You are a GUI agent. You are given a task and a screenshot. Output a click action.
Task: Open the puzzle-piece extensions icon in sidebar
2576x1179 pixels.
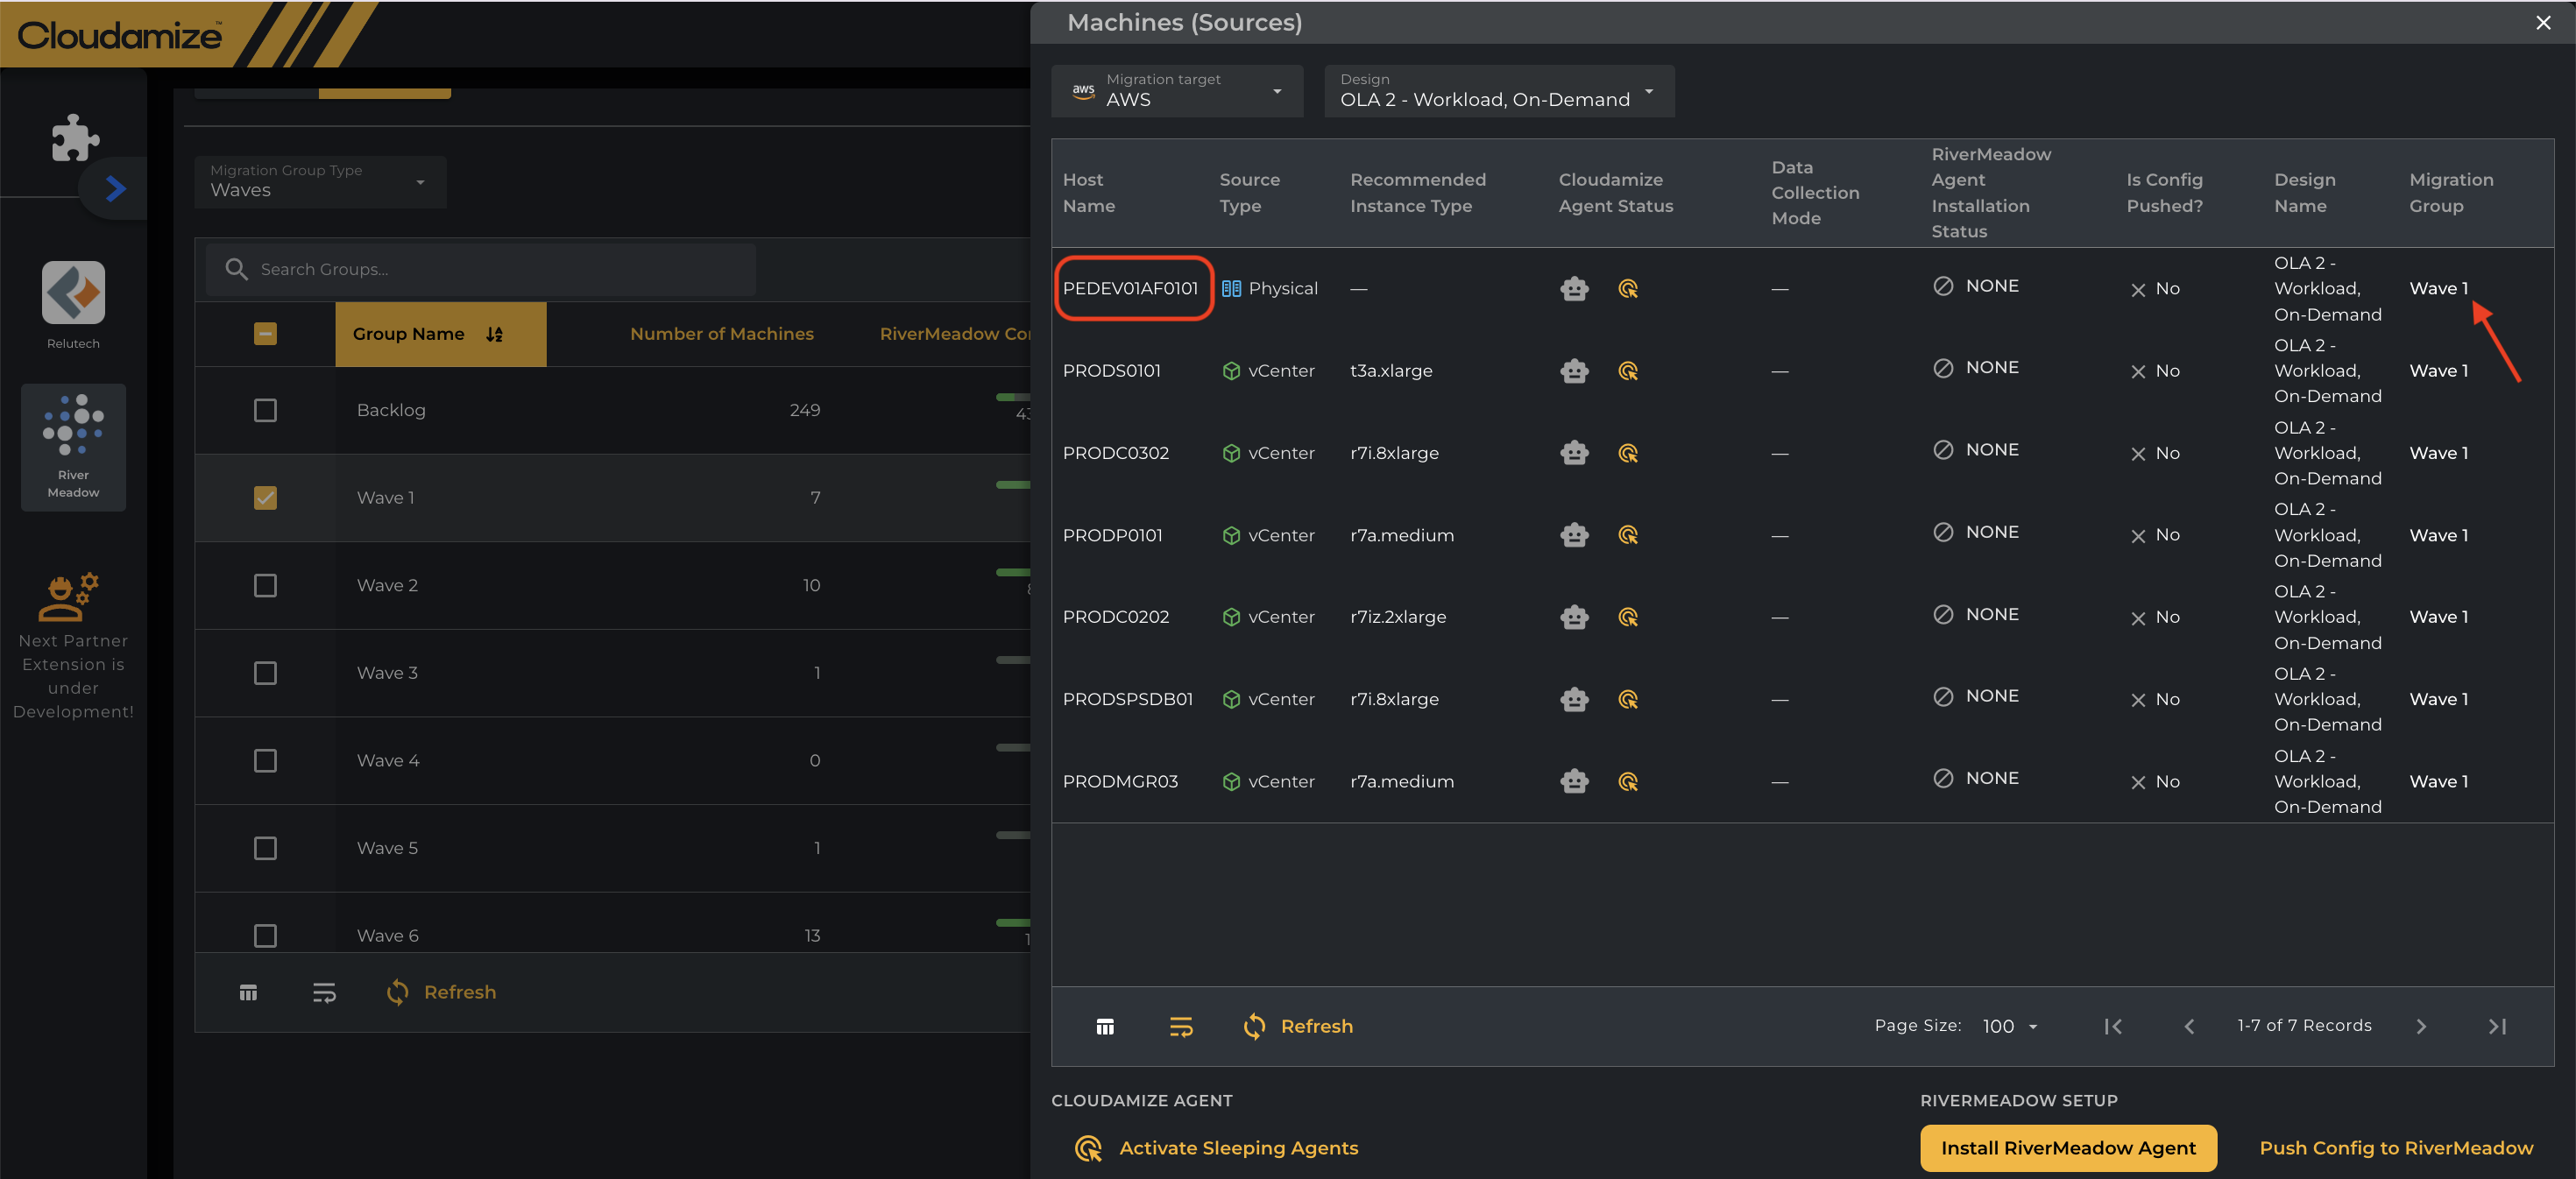tap(75, 137)
